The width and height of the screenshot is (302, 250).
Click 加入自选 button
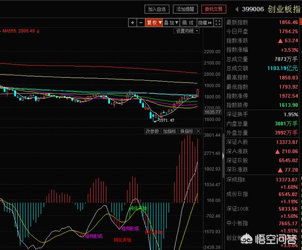157,9
